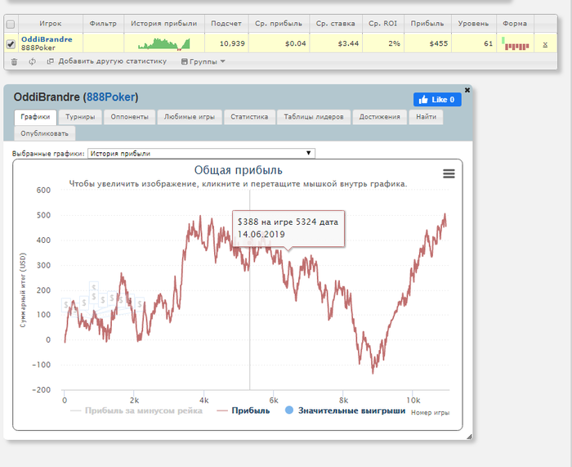Switch to the Оппоненты tab

pos(129,117)
